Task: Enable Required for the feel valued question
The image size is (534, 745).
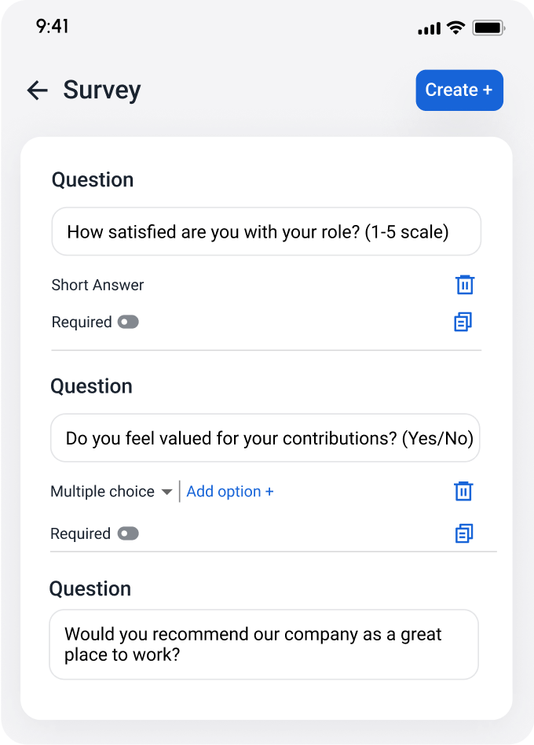Action: pos(128,533)
